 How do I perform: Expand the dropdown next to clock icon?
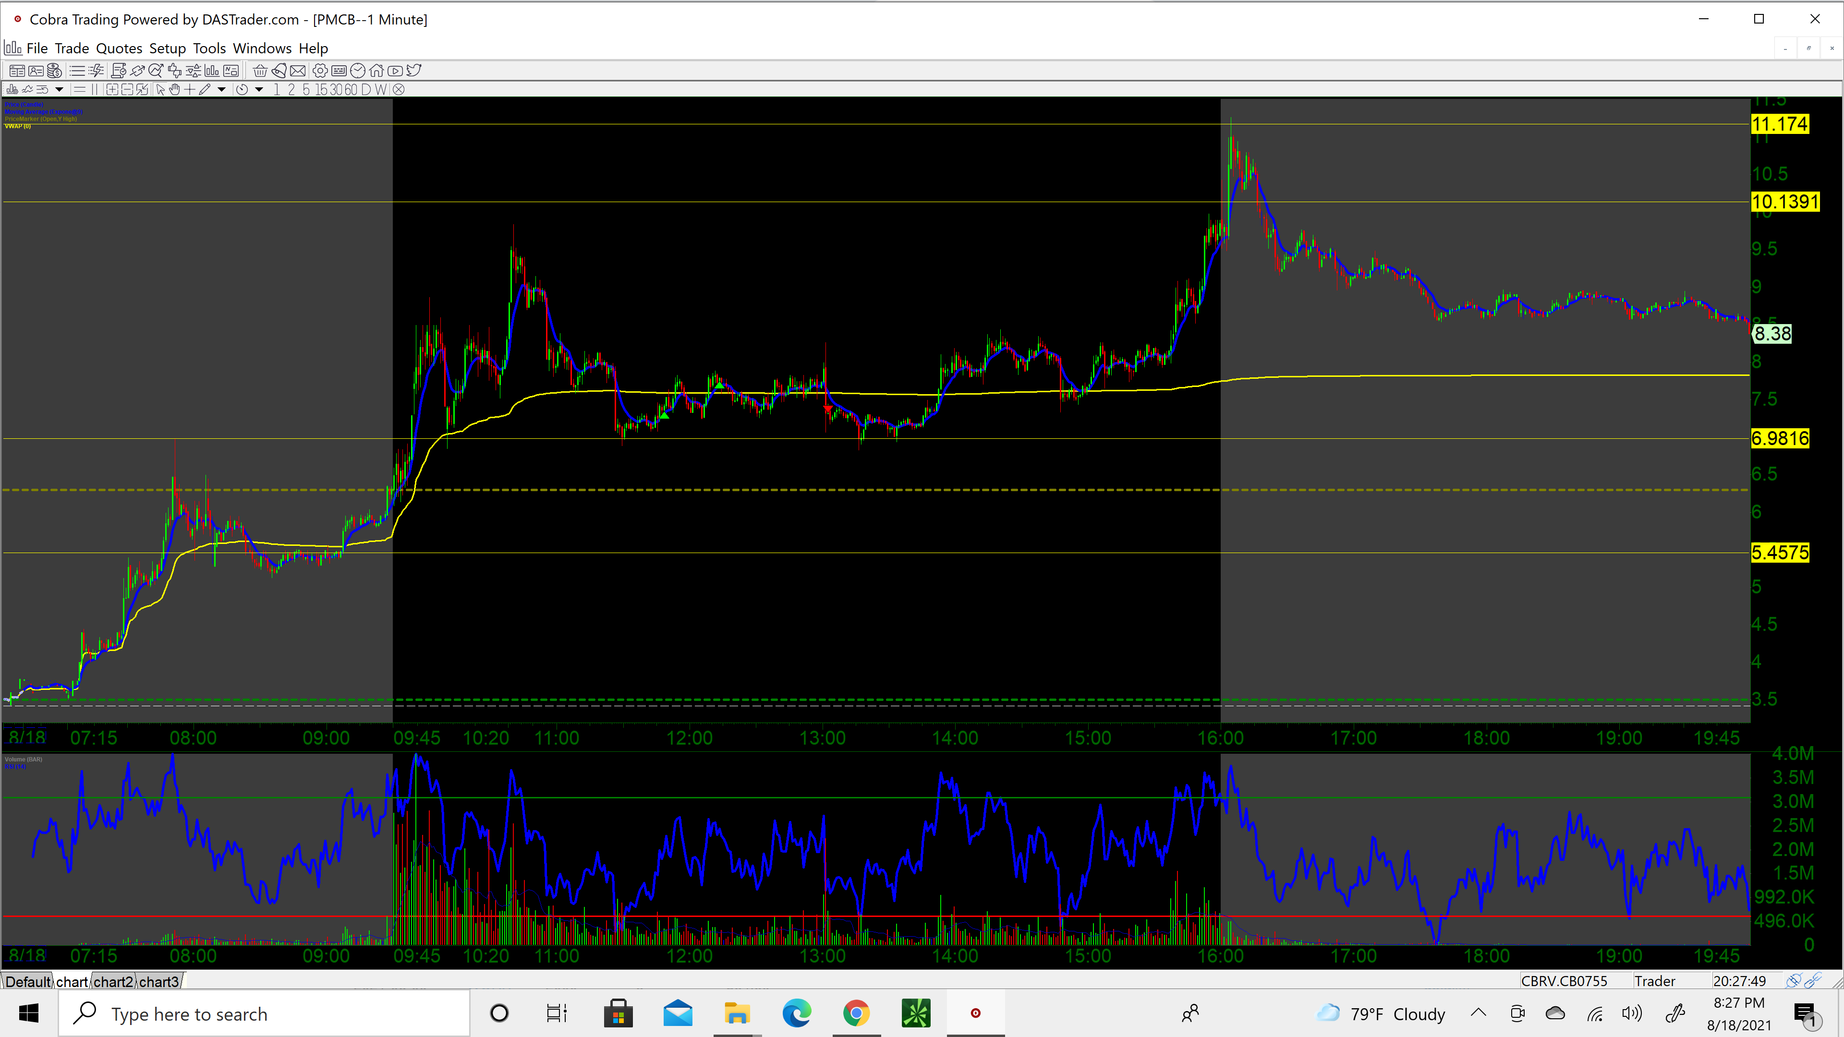click(259, 89)
